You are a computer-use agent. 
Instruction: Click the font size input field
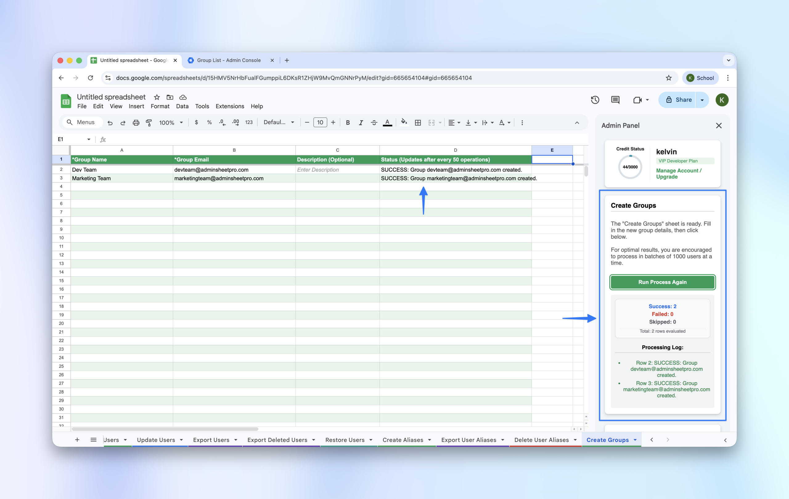[320, 122]
